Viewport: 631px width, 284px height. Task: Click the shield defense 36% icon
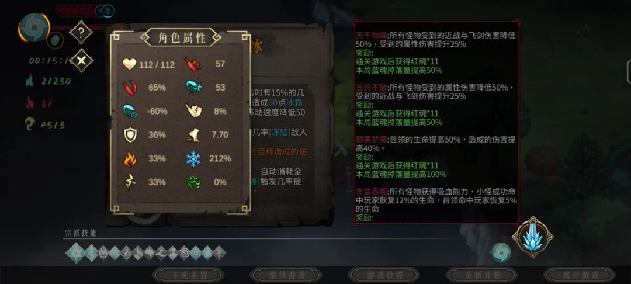coord(130,135)
